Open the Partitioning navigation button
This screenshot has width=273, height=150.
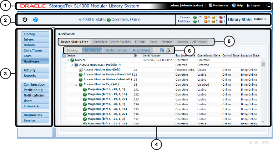pos(35,90)
